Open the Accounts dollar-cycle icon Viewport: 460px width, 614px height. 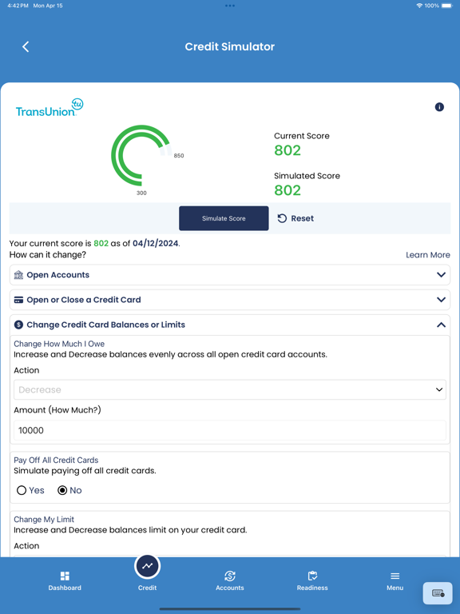click(230, 576)
